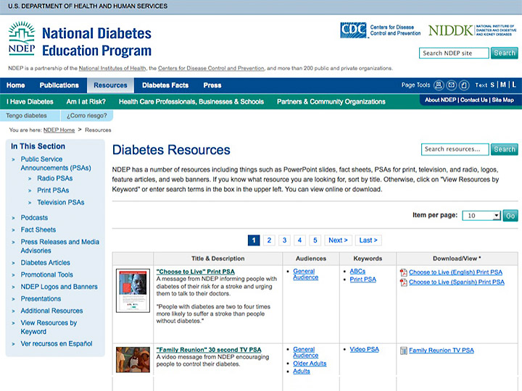Open the Resources tab in main navigation
This screenshot has width=522, height=391.
tap(110, 85)
